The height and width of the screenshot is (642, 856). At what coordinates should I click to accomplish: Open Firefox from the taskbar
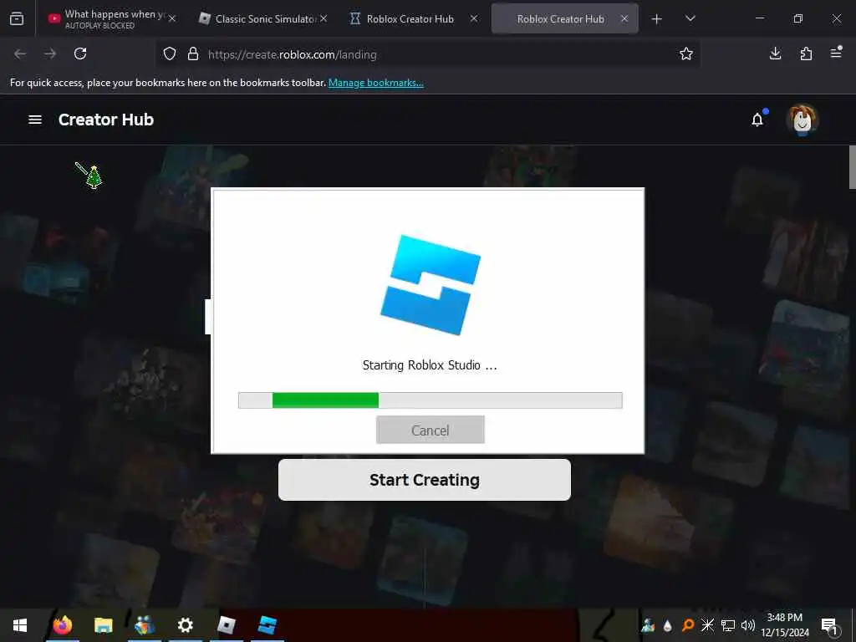tap(62, 625)
